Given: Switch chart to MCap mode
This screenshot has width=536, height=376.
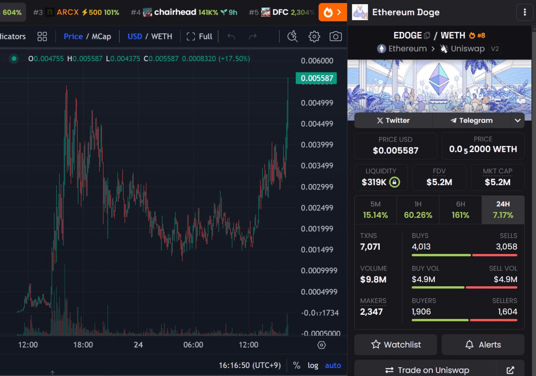Looking at the screenshot, I should (x=101, y=36).
